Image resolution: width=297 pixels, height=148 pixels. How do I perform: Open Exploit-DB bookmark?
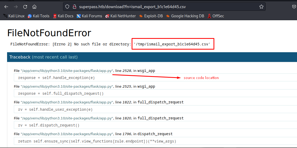[x=151, y=16]
